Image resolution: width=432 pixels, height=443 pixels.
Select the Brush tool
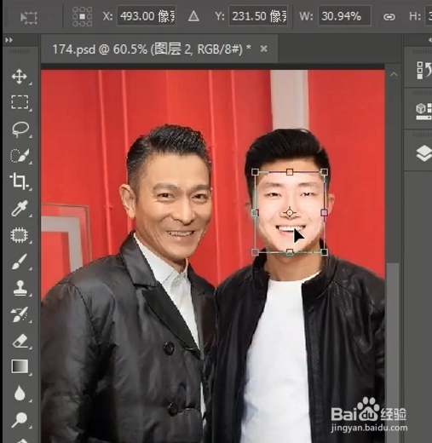pyautogui.click(x=20, y=262)
